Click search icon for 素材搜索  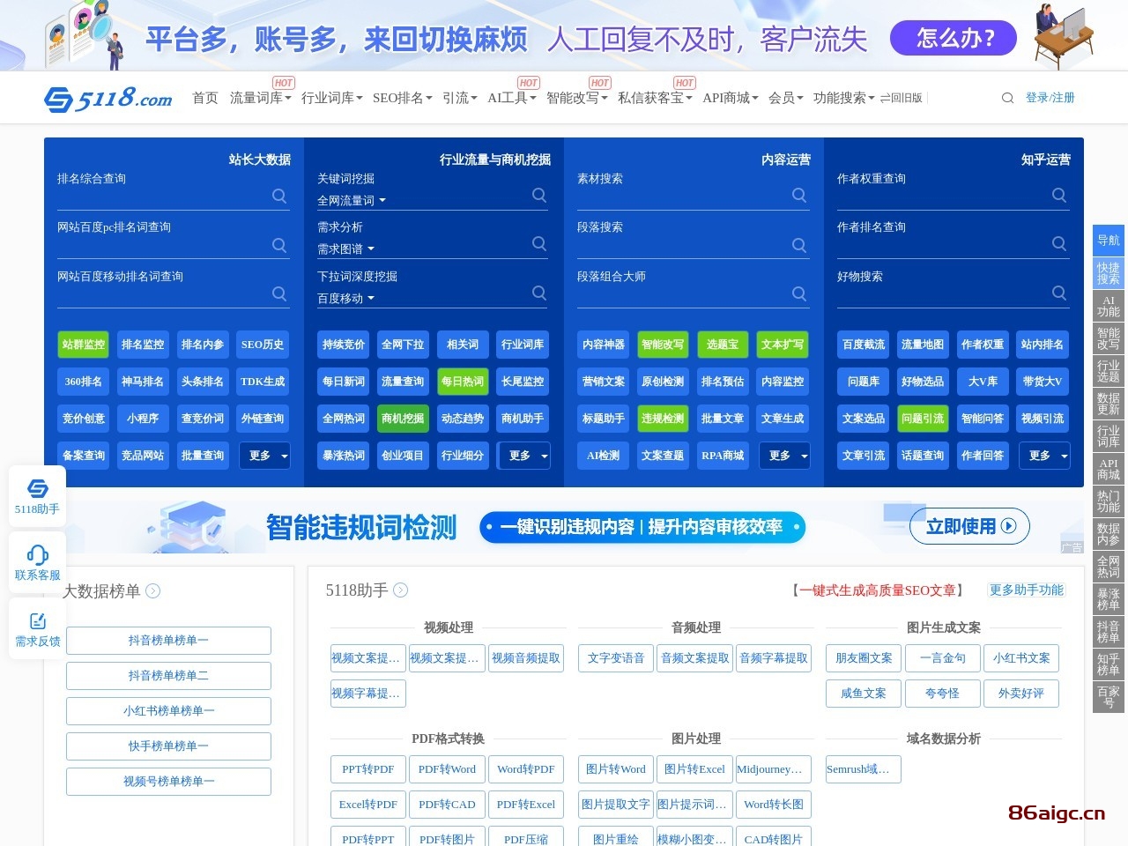(799, 195)
